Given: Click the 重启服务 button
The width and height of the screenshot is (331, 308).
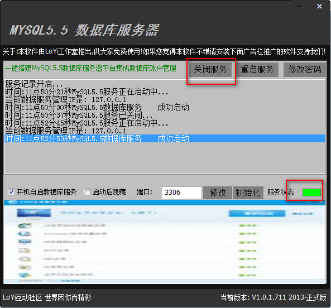Looking at the screenshot, I should (x=257, y=70).
